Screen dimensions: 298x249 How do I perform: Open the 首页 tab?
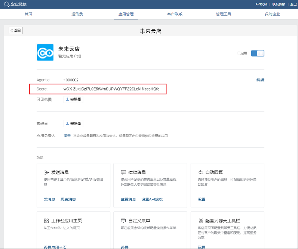tap(28, 14)
